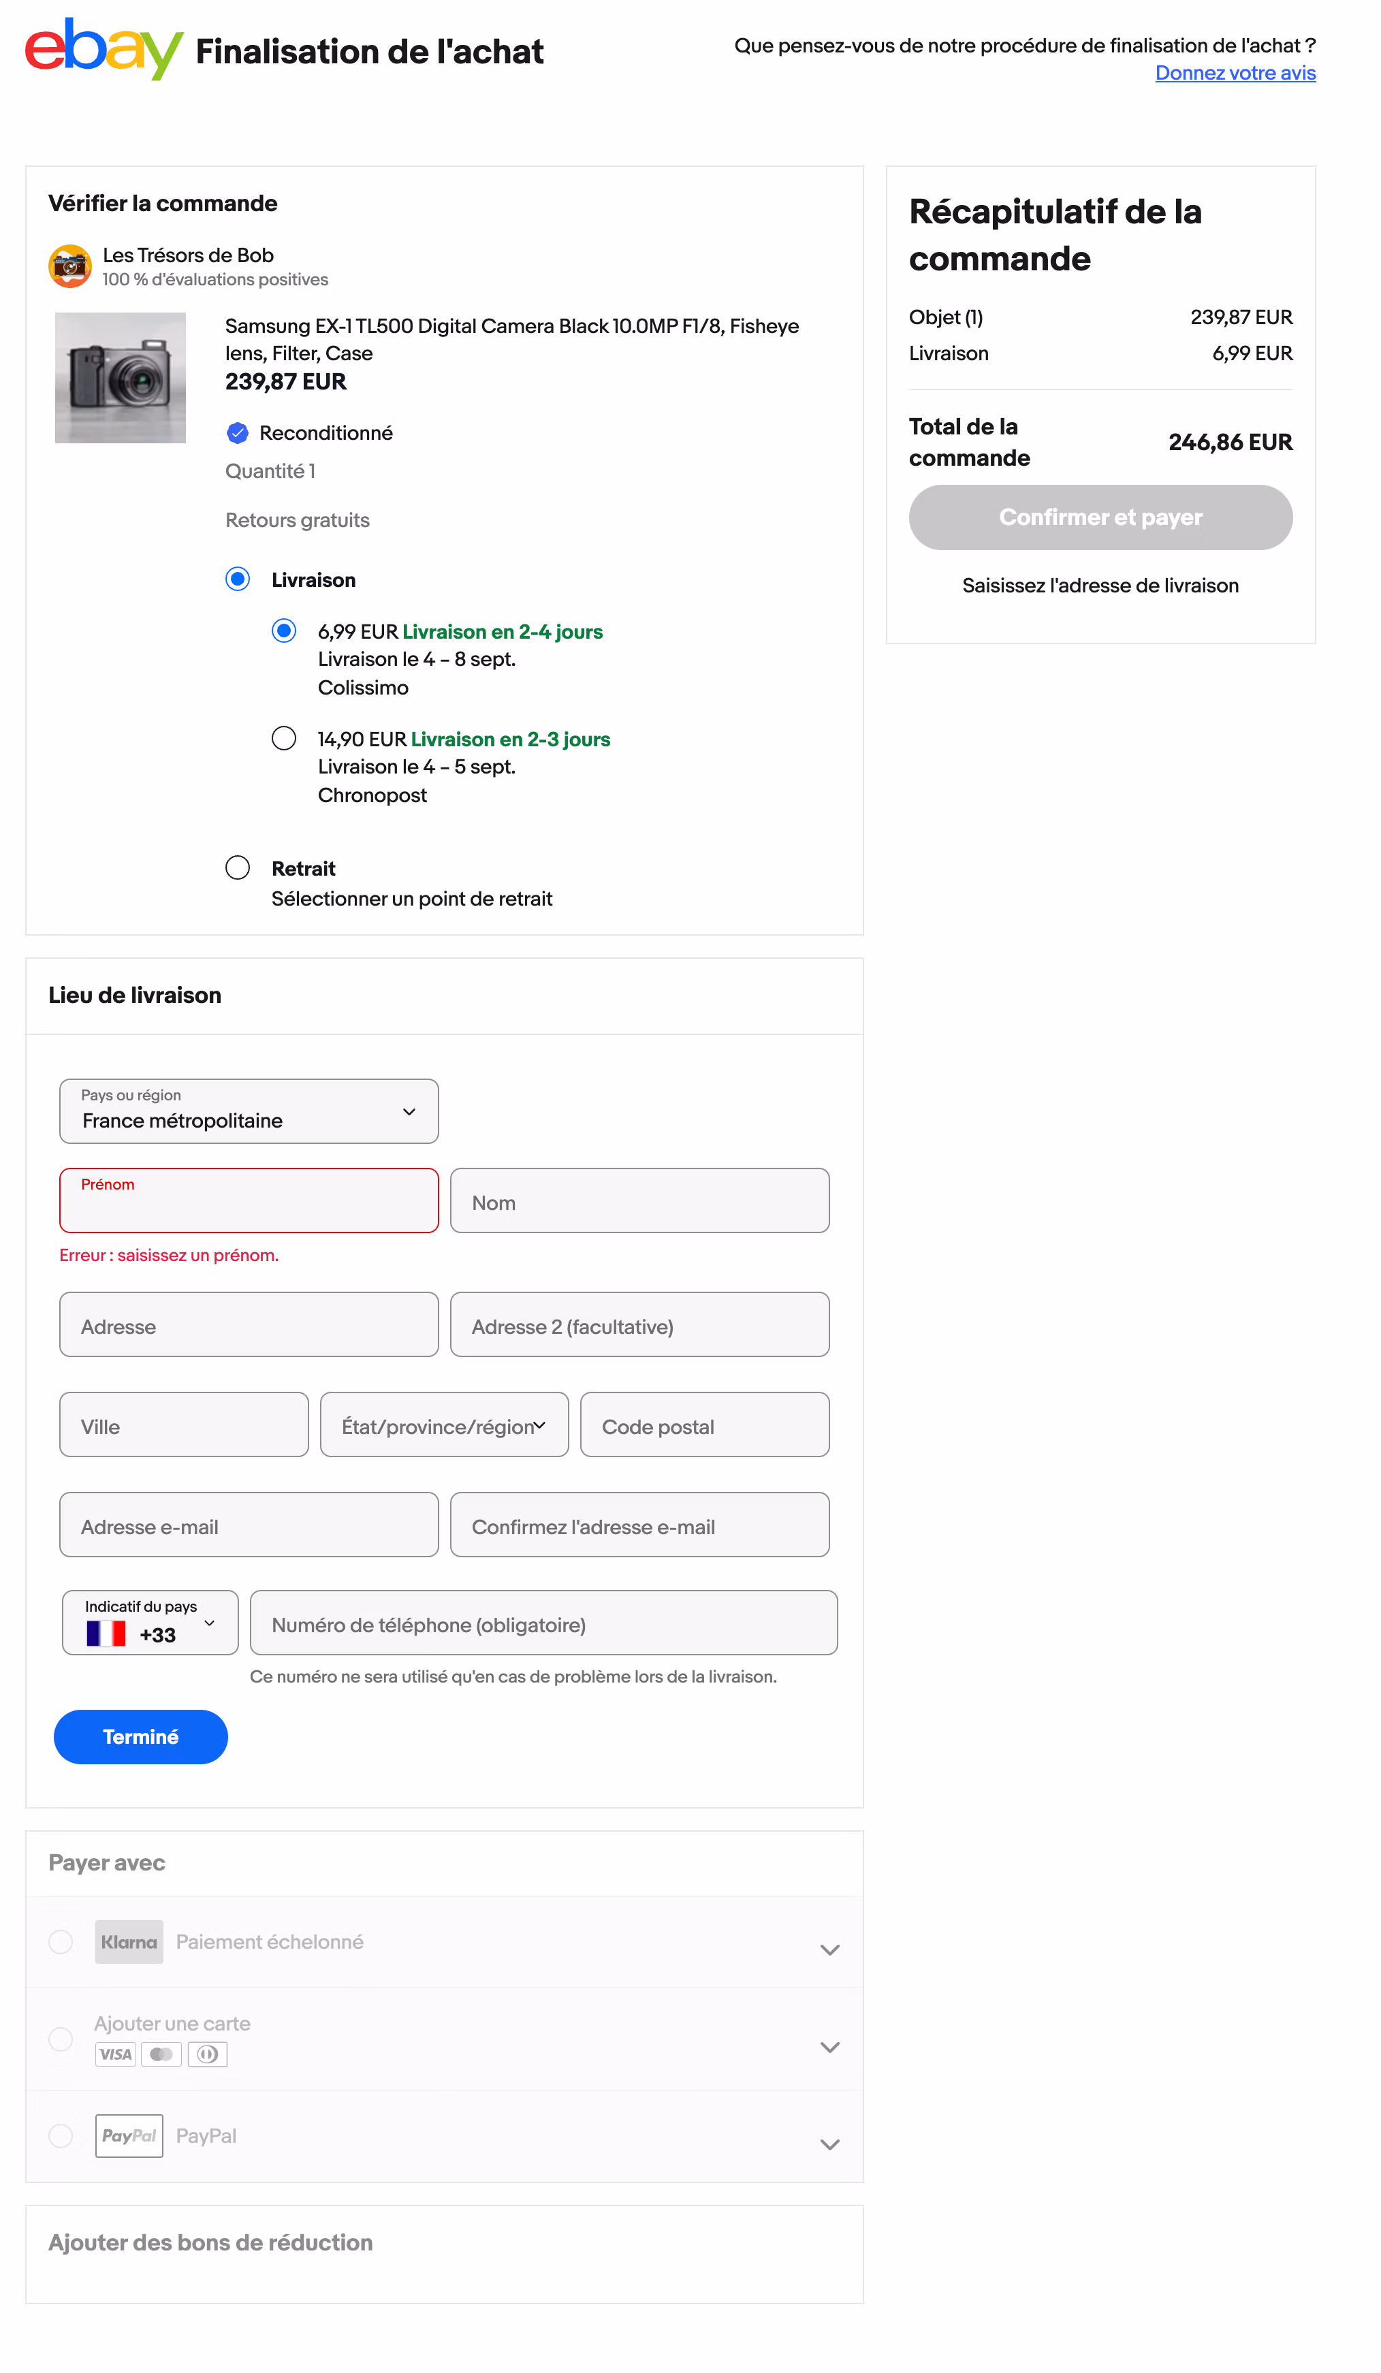Click the Confirmer et payer button
This screenshot has width=1381, height=2373.
[x=1100, y=517]
